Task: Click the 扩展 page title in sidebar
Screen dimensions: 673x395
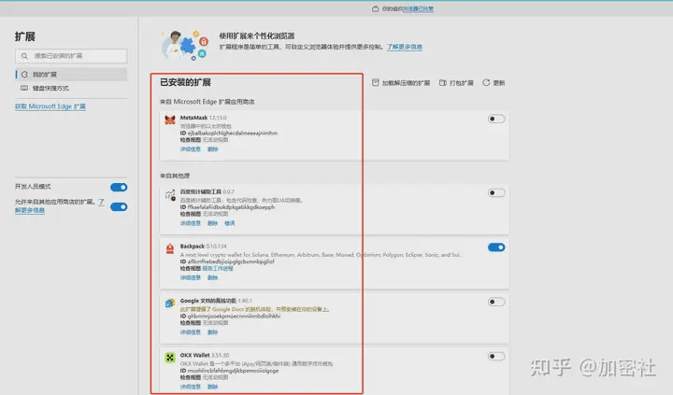Action: pyautogui.click(x=25, y=36)
